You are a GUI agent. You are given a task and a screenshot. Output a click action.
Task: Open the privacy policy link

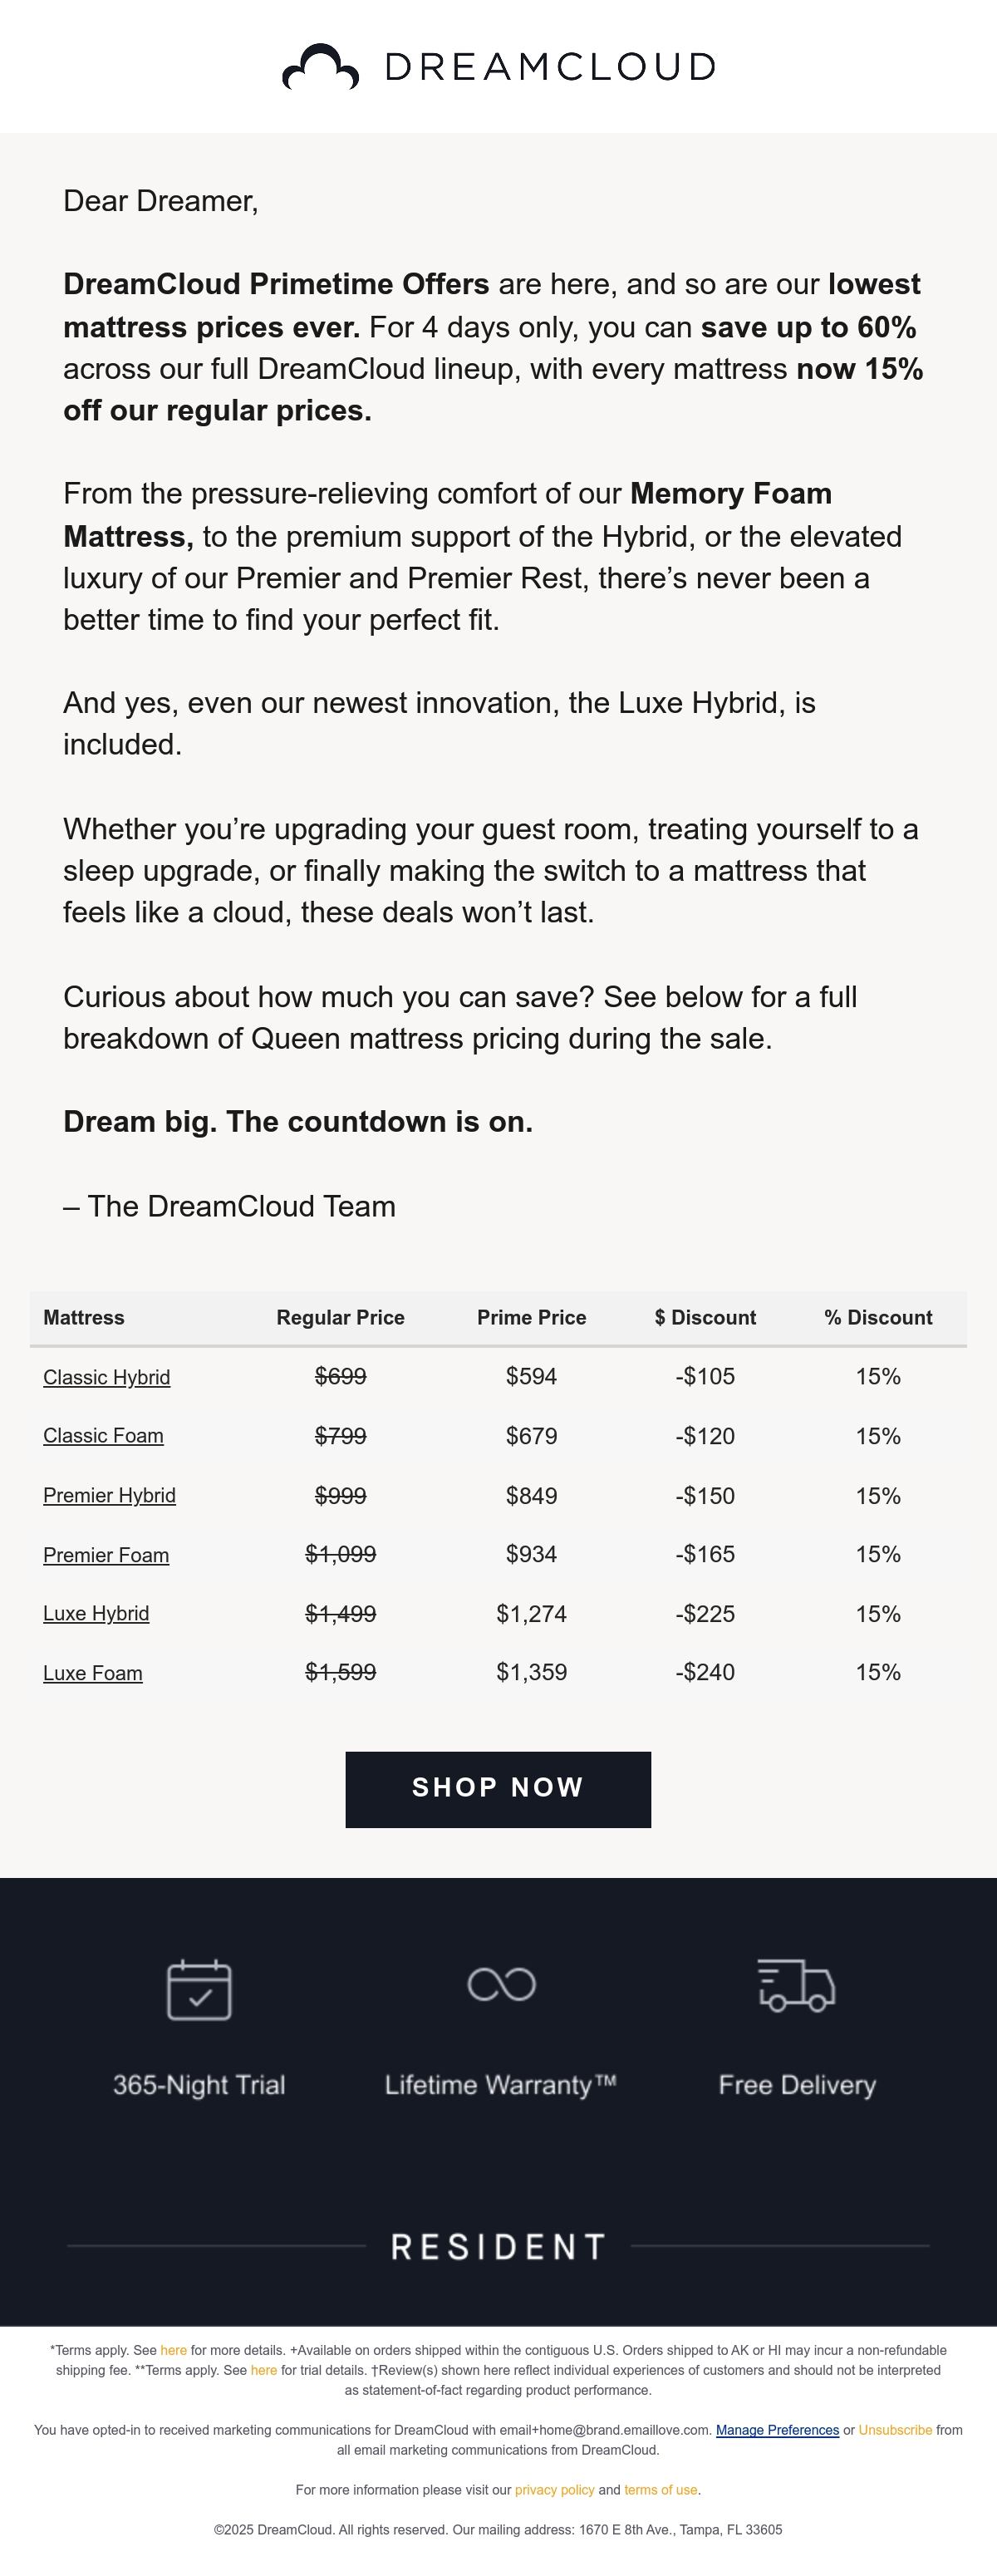tap(555, 2490)
